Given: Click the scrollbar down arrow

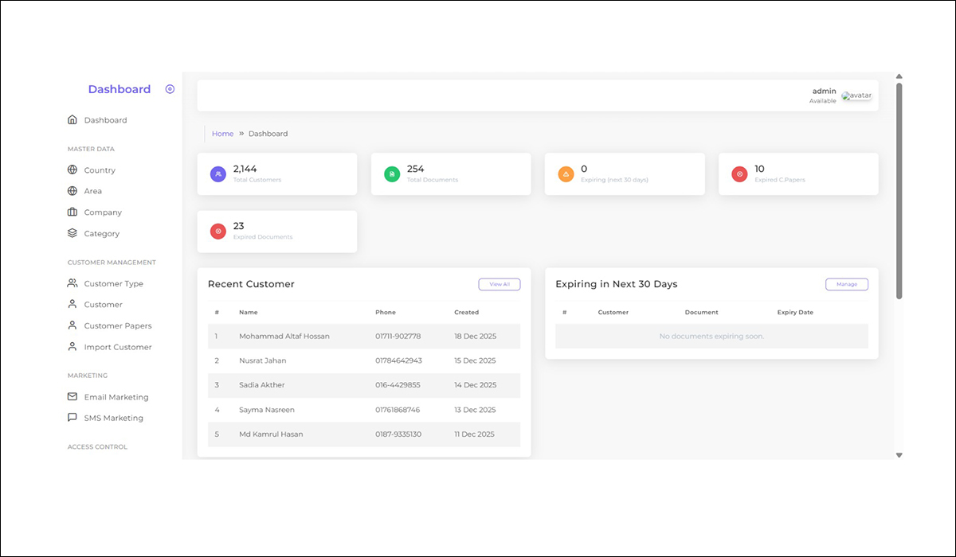Looking at the screenshot, I should point(899,455).
